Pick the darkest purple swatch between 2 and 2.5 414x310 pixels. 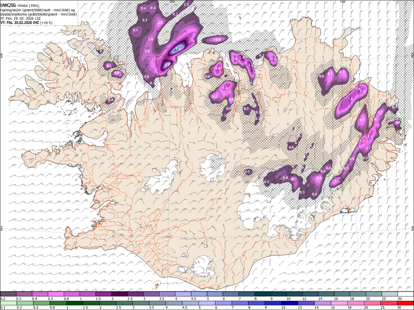119,294
